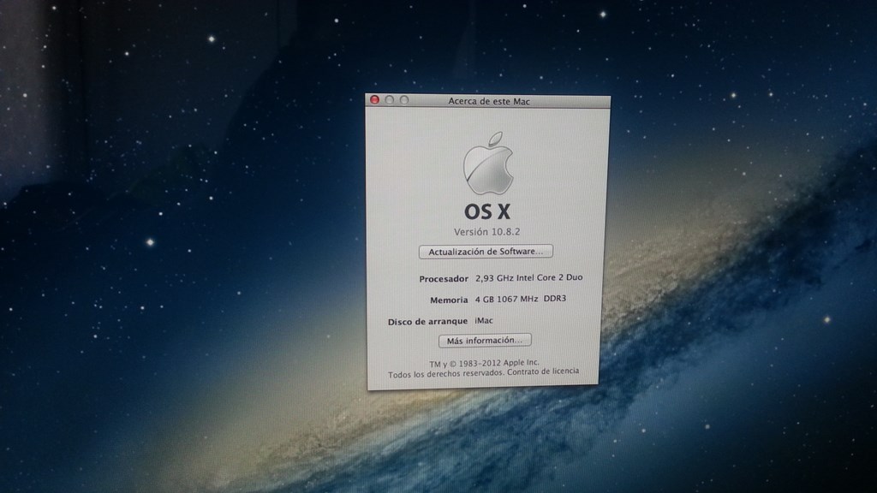877x493 pixels.
Task: Select the Memoria label
Action: pyautogui.click(x=449, y=300)
